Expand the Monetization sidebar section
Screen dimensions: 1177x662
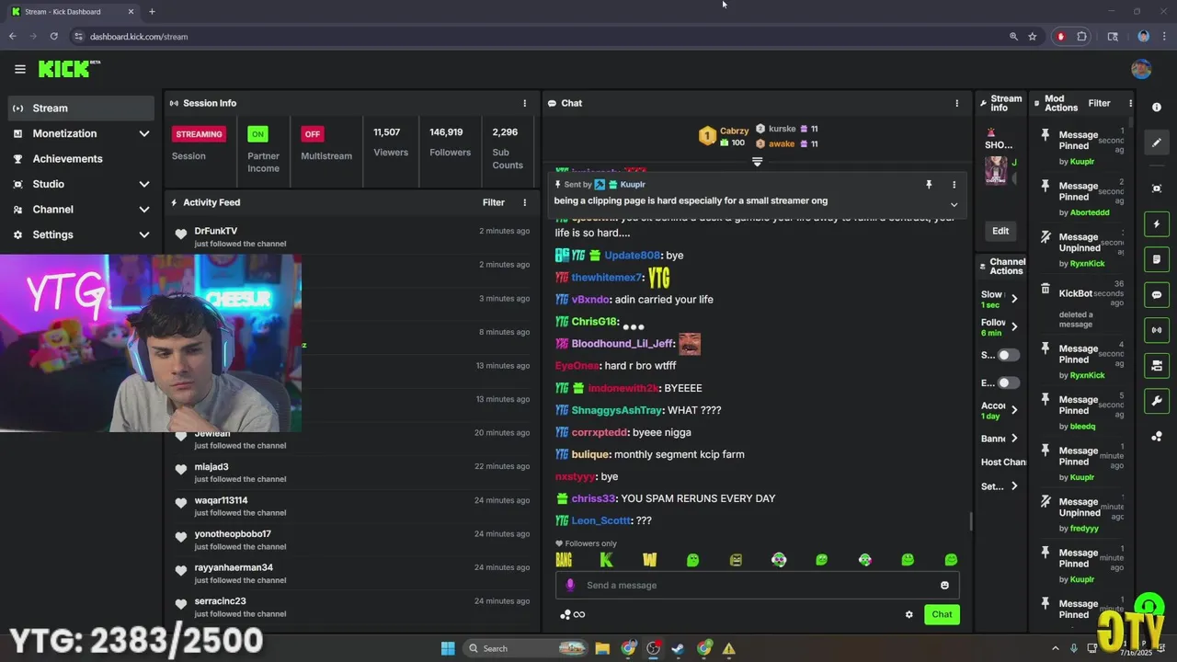(144, 133)
